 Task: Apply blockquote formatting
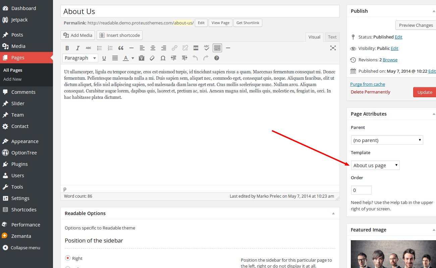click(121, 48)
